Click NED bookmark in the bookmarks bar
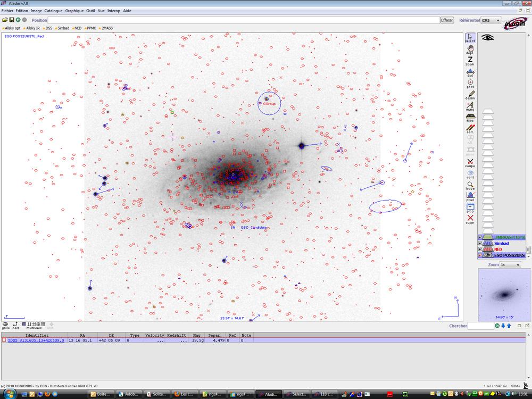This screenshot has width=532, height=399. 77,28
